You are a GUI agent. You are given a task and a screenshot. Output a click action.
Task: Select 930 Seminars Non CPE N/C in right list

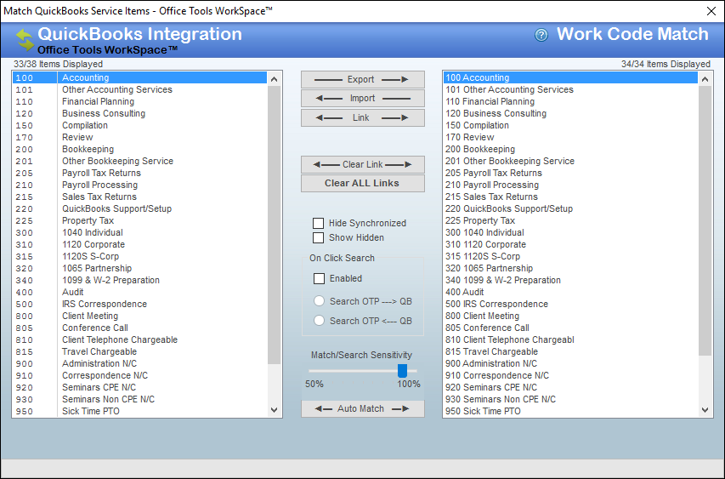tap(570, 399)
